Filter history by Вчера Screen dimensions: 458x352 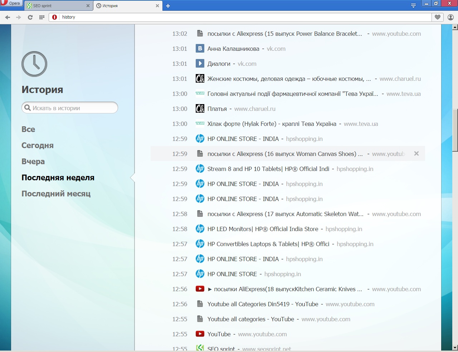pos(33,161)
